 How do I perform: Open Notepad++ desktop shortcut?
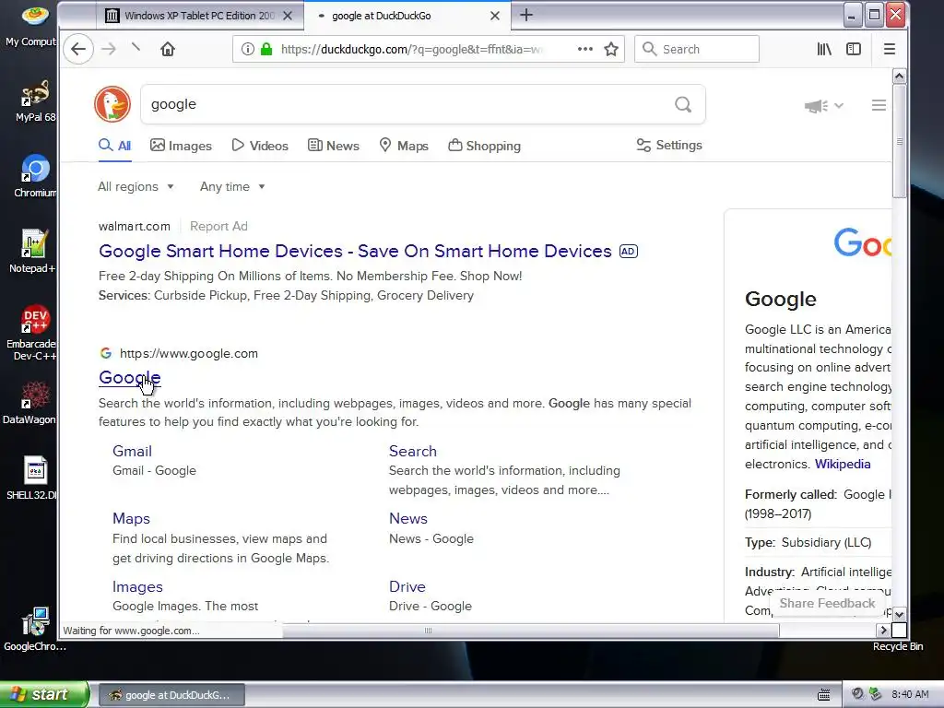(32, 252)
